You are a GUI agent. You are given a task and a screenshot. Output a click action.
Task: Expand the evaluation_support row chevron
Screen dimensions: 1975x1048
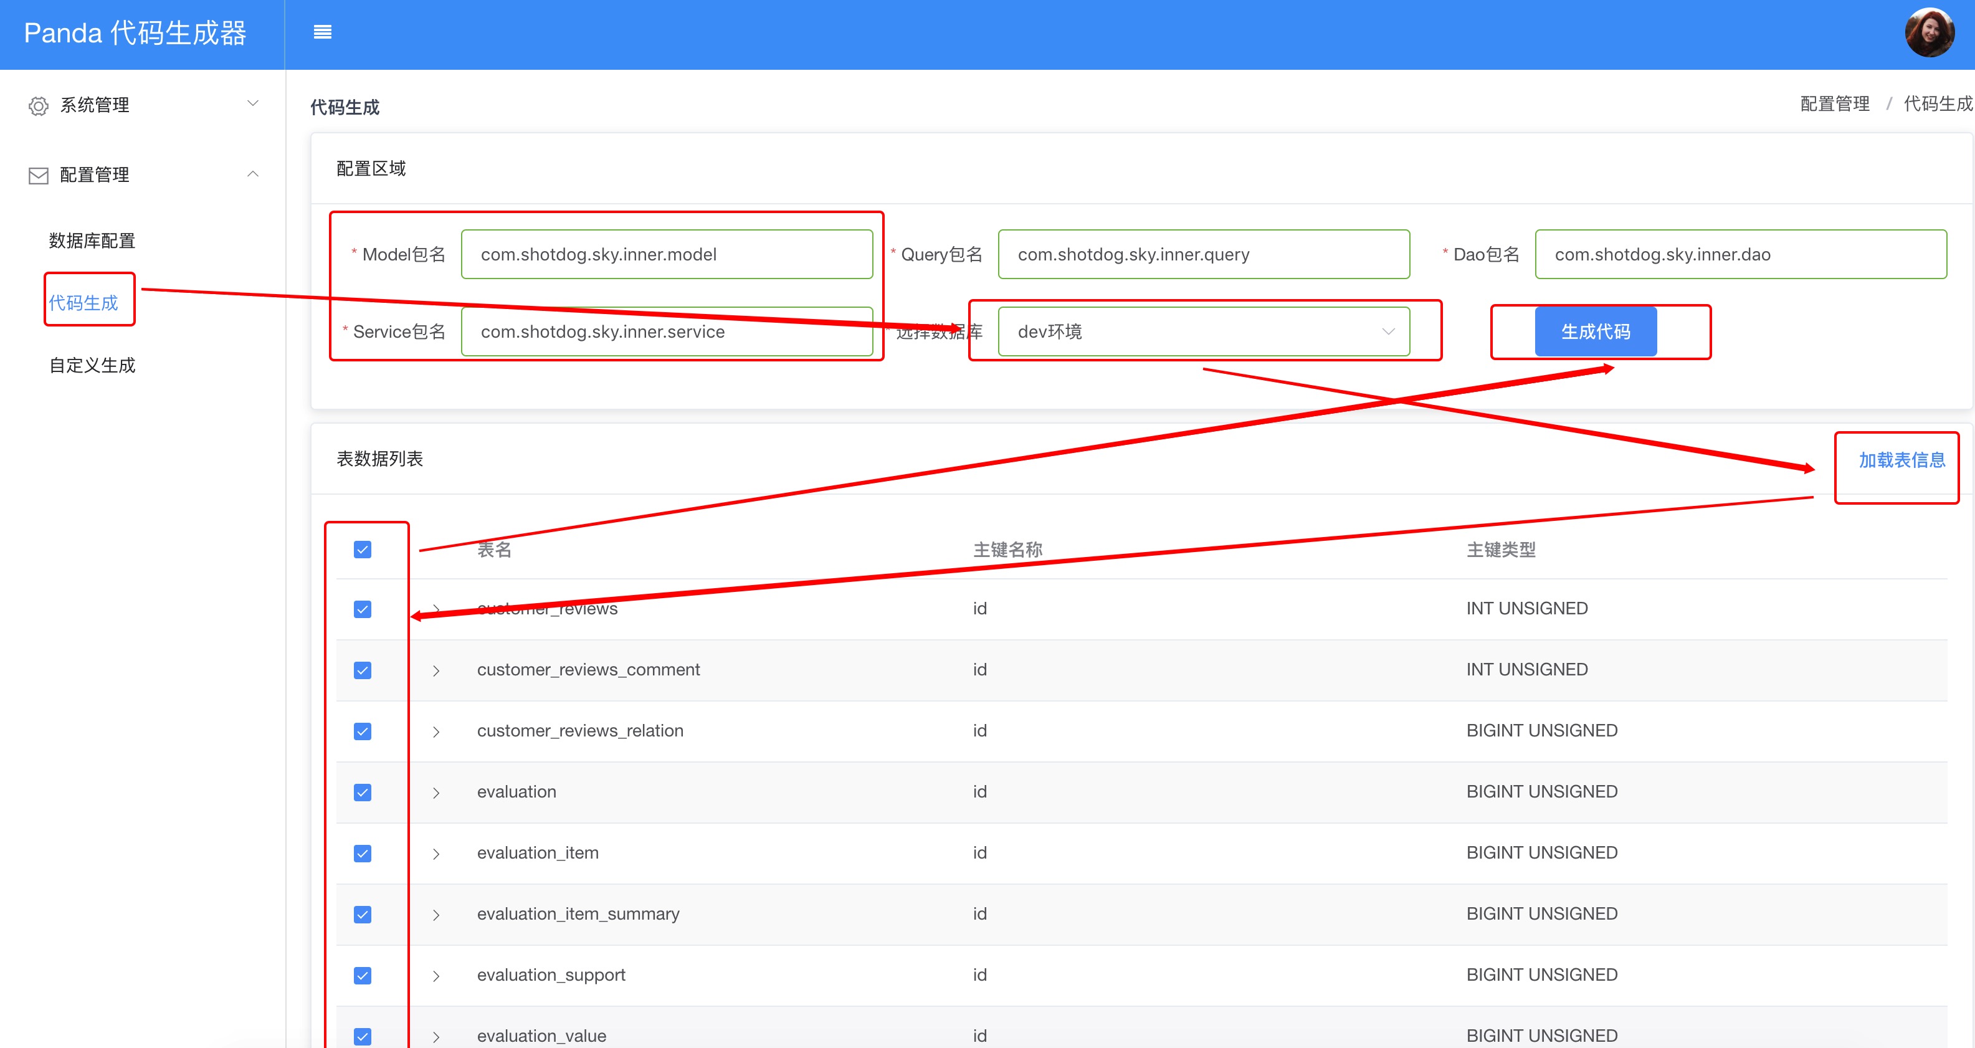(436, 976)
